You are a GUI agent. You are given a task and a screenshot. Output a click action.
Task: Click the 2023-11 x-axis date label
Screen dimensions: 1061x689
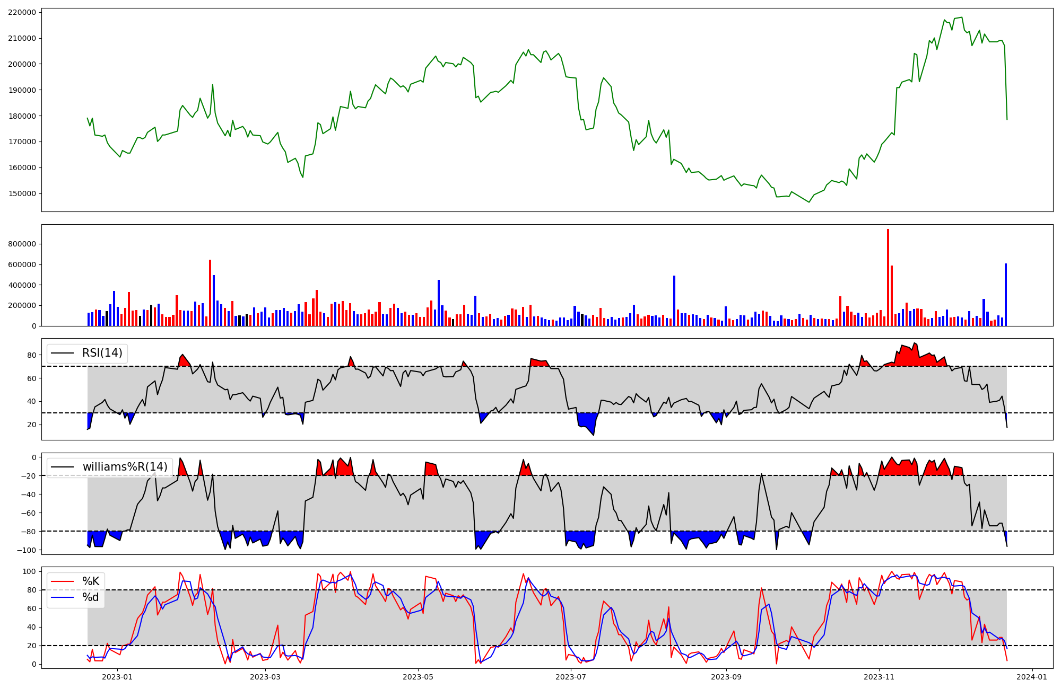[x=879, y=677]
